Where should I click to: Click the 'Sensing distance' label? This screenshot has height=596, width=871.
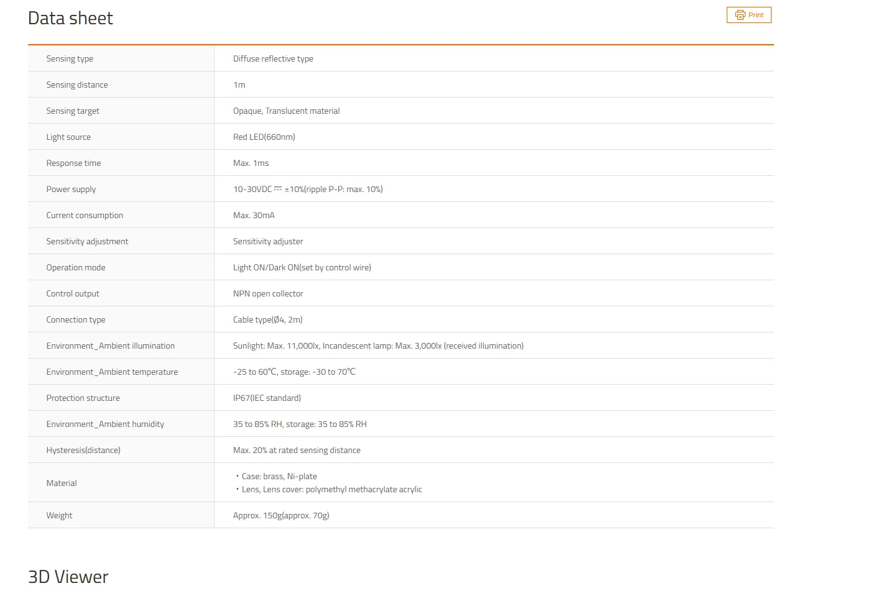[77, 85]
